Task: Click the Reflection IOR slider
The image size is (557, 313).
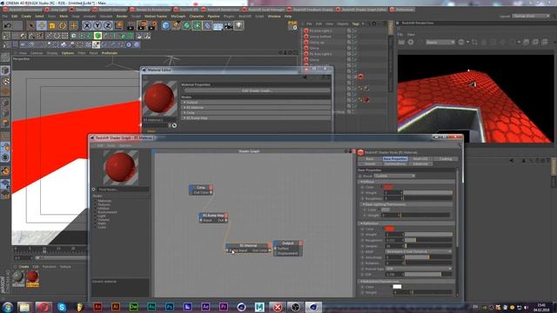Action: [428, 275]
